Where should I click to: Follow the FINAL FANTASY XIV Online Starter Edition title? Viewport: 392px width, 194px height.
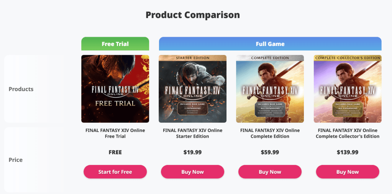[192, 133]
